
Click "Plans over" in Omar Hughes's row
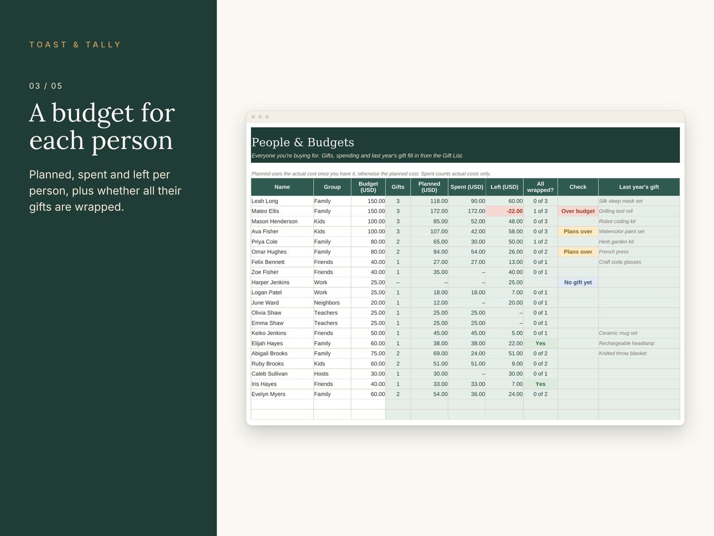click(x=578, y=252)
